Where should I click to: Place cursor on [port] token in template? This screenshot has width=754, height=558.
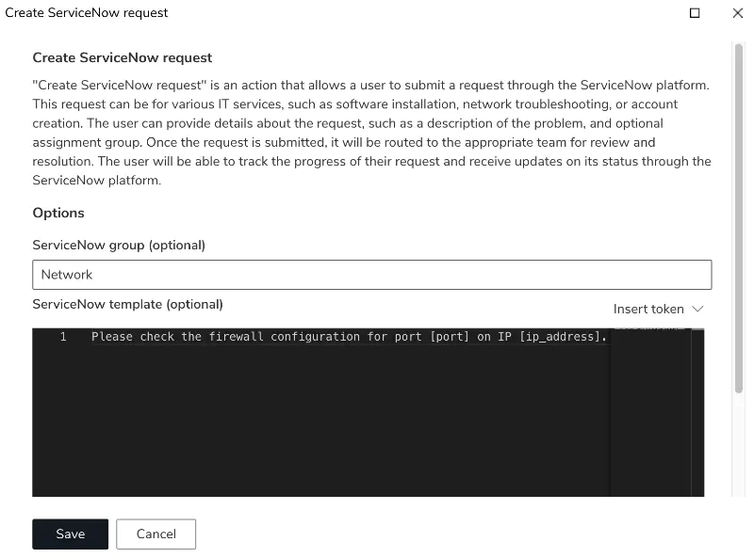tap(450, 337)
